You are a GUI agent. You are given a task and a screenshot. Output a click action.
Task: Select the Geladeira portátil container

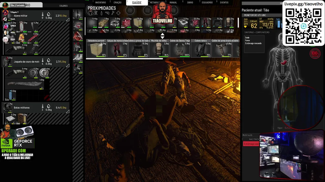click(x=96, y=48)
